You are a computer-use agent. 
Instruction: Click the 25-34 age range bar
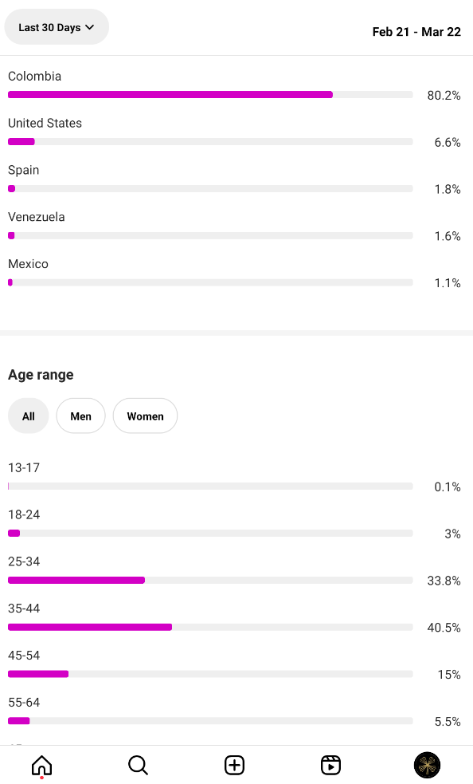pyautogui.click(x=210, y=580)
